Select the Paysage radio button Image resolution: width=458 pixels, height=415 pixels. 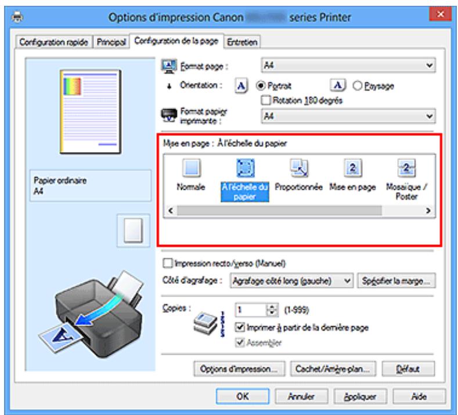click(357, 86)
